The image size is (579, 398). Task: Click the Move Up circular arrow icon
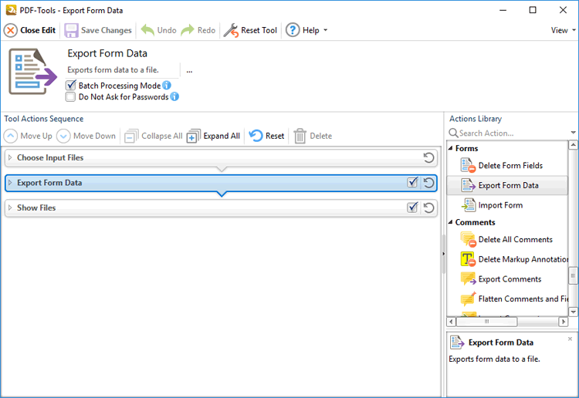click(11, 136)
